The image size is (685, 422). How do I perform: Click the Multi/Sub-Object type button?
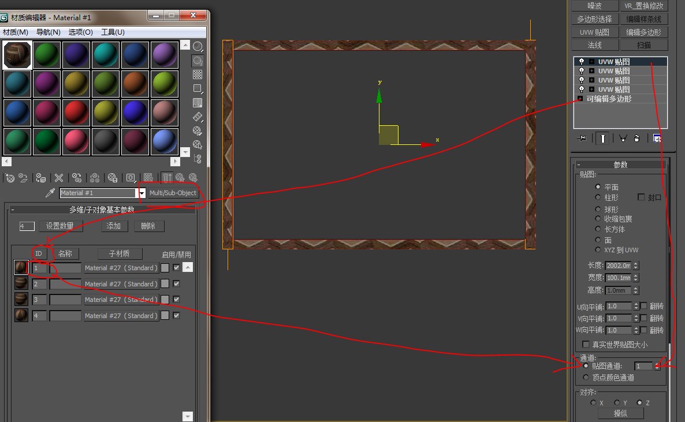(173, 193)
